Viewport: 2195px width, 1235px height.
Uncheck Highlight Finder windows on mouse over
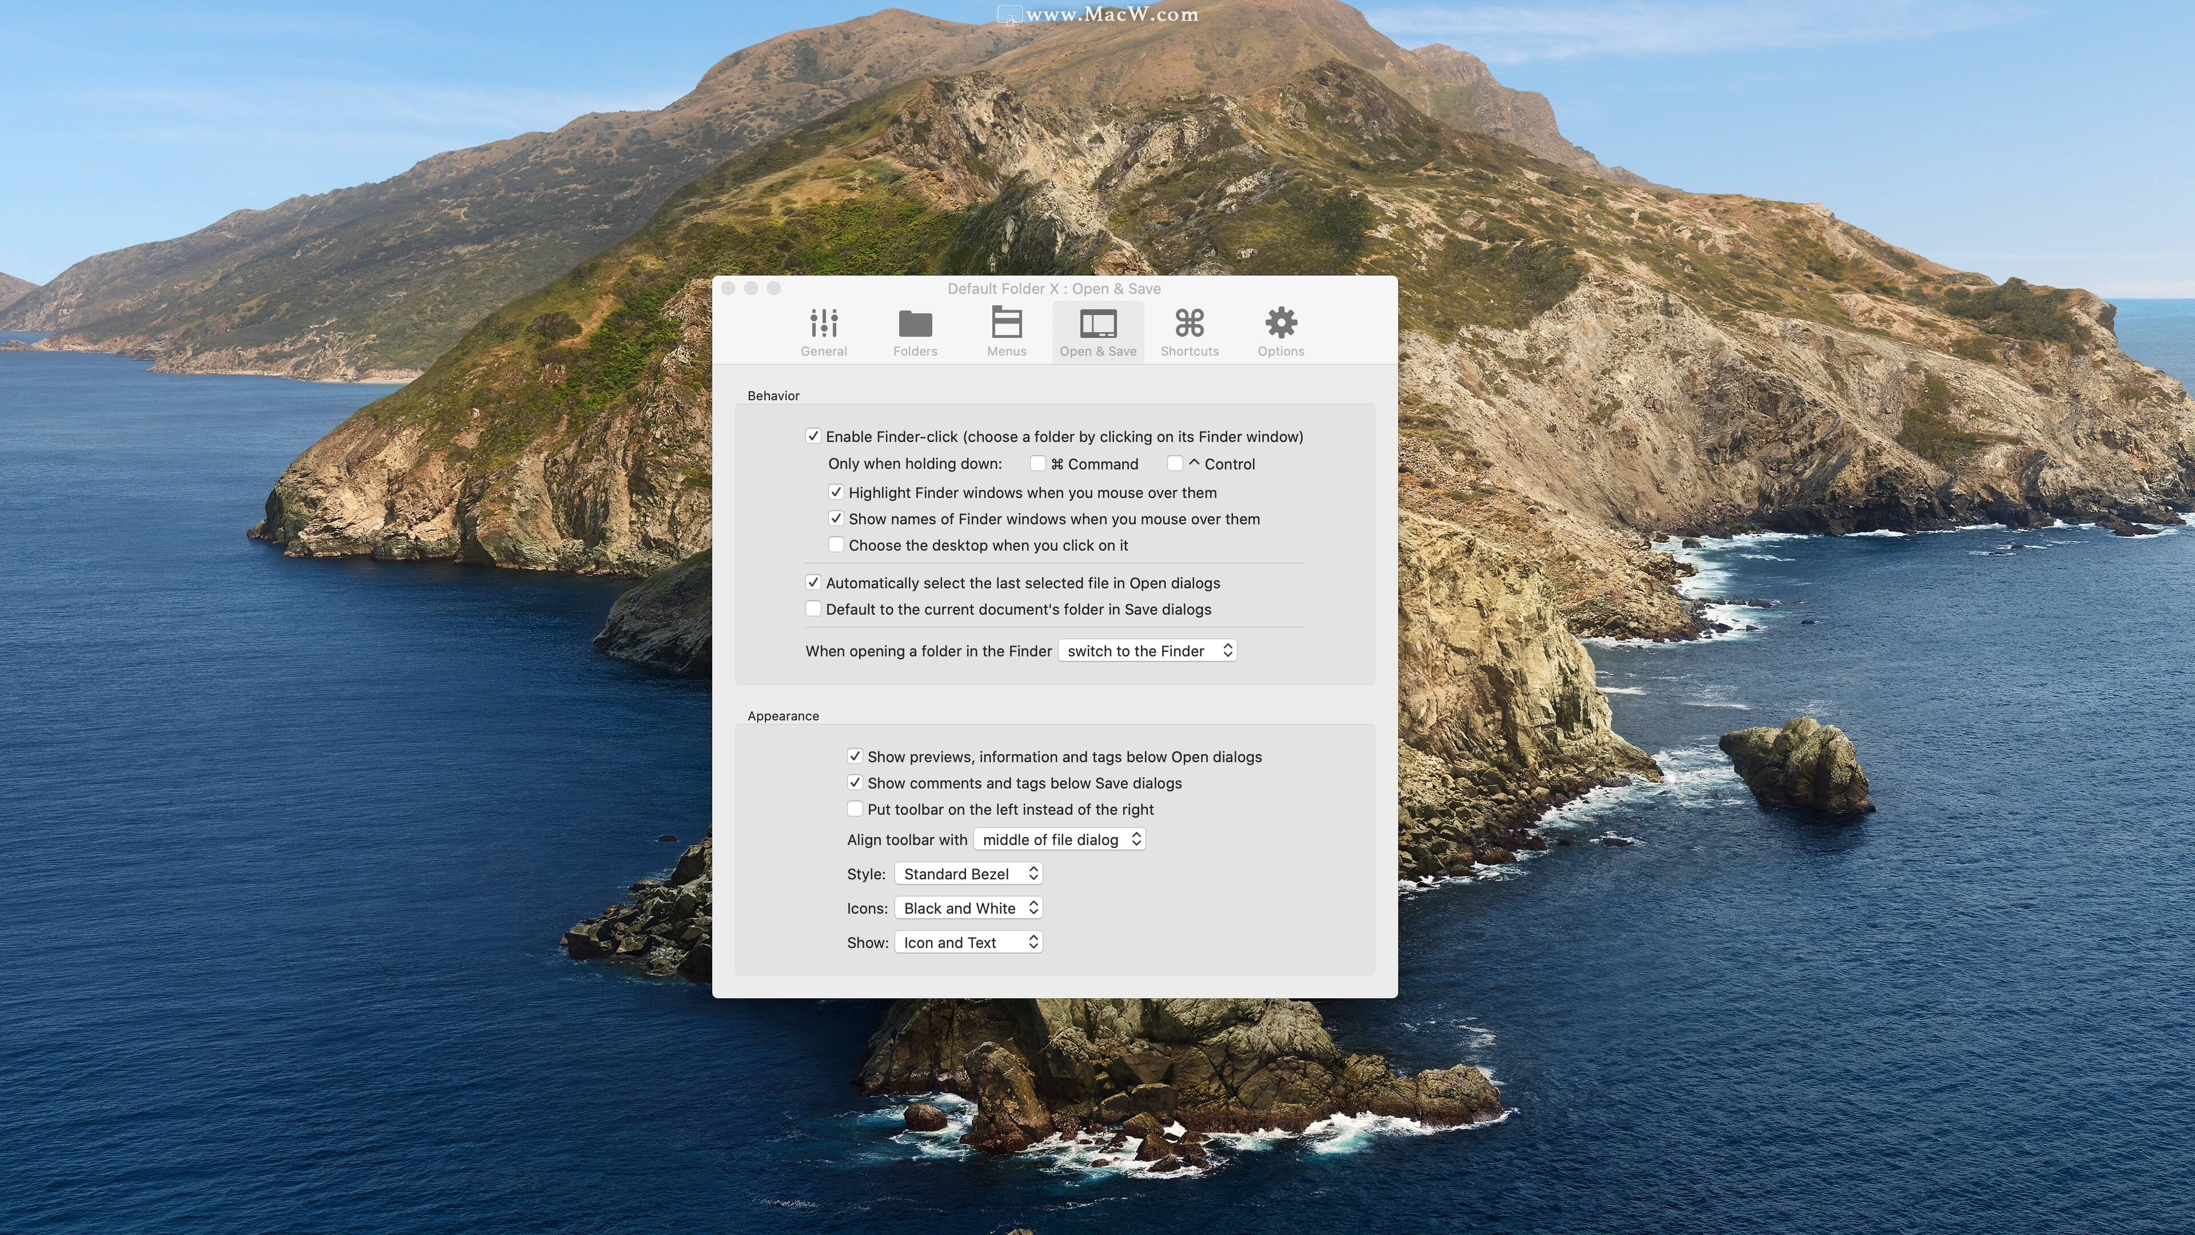[836, 493]
